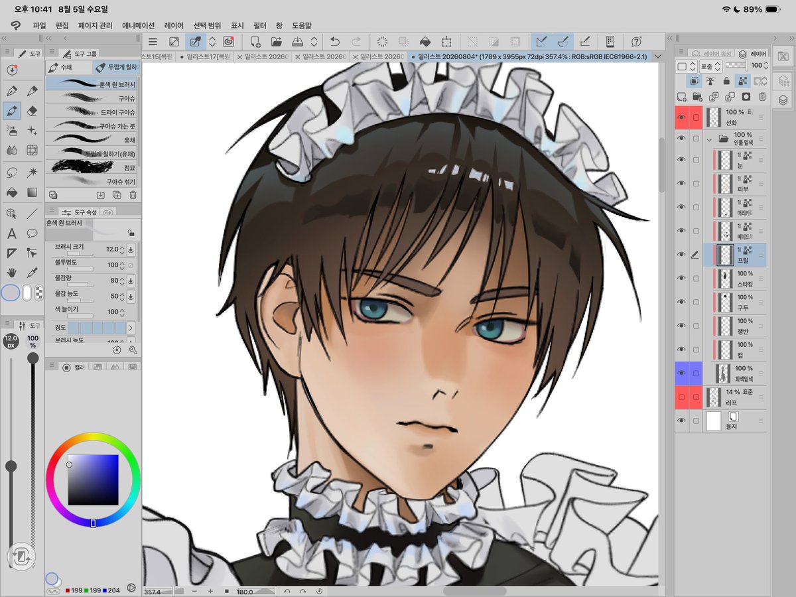Open the 레이어 menu
Image resolution: width=796 pixels, height=597 pixels.
click(174, 25)
